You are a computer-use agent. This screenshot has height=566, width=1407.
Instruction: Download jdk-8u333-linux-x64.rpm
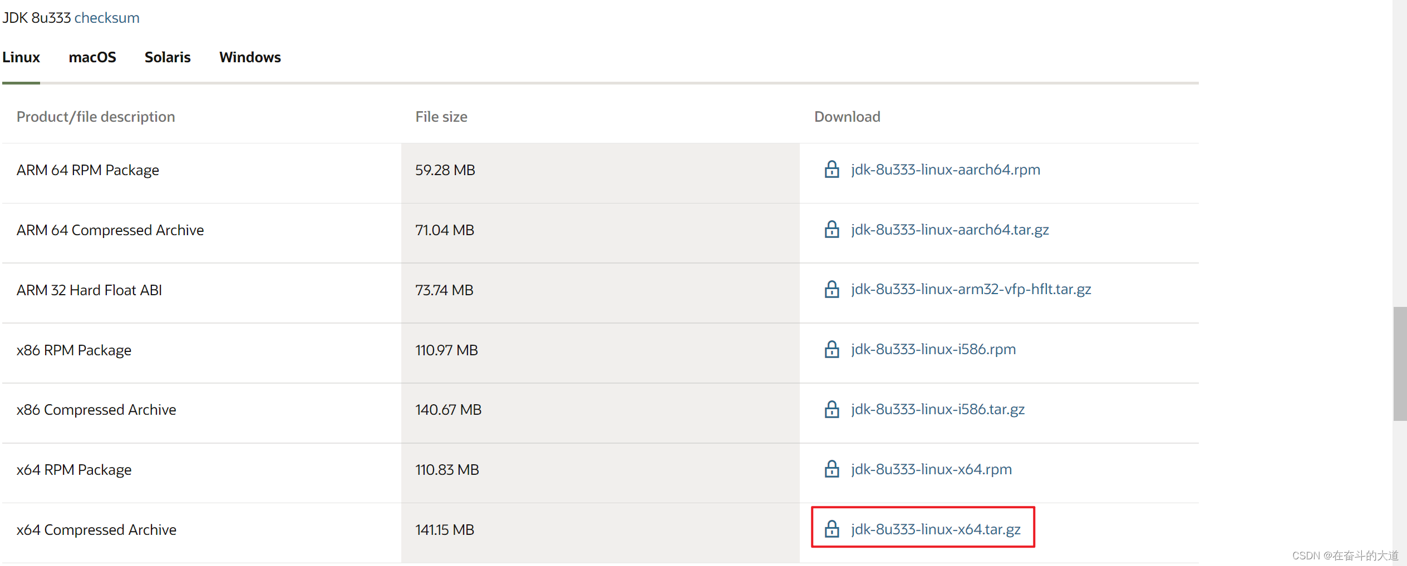click(931, 470)
